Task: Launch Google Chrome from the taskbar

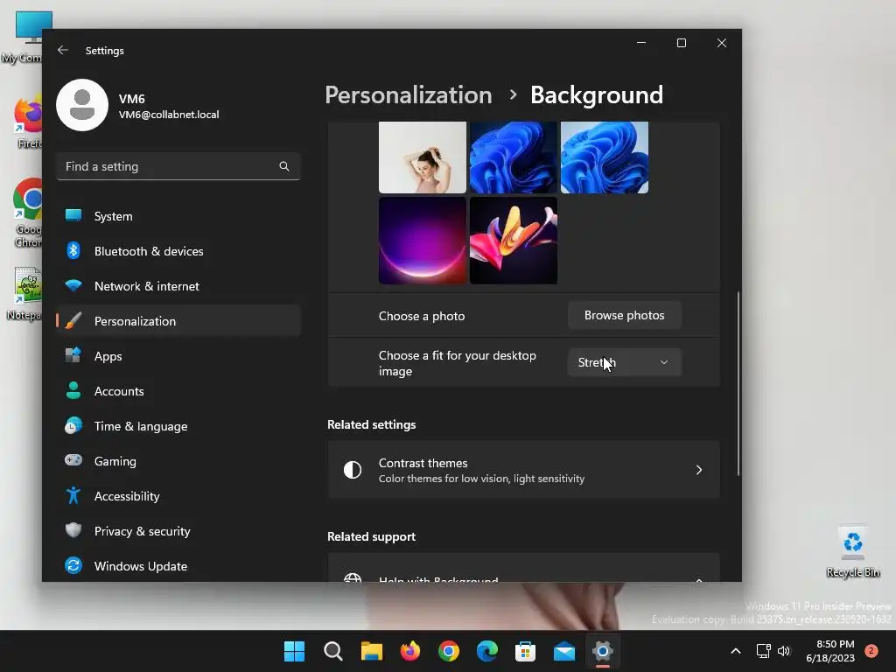Action: (449, 651)
